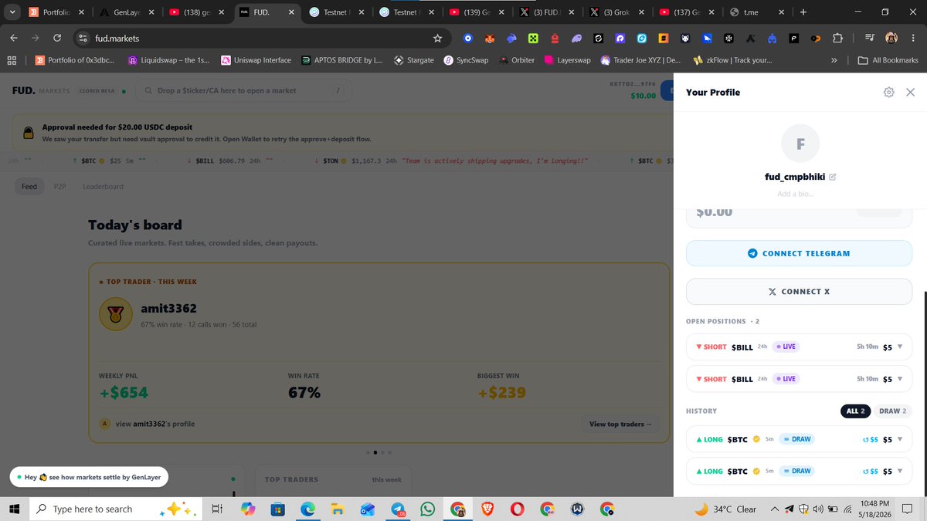Bookmark this page with the star icon
Viewport: 927px width, 521px height.
pos(437,38)
